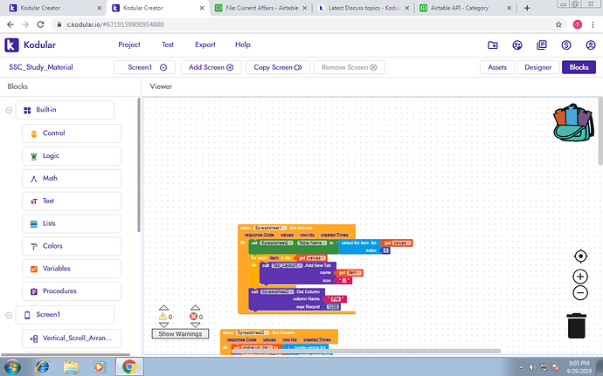This screenshot has width=603, height=376.
Task: Open the theme palette icon in header
Action: [517, 45]
